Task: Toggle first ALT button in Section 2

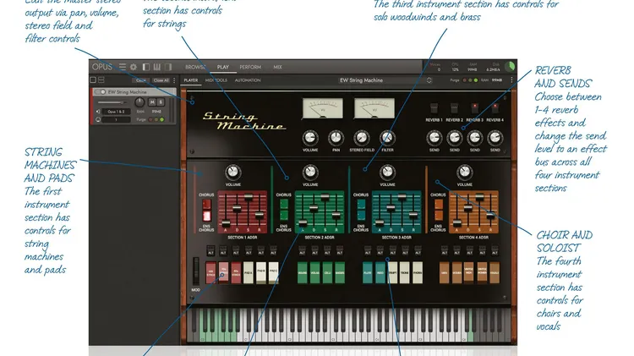Action: tap(302, 250)
